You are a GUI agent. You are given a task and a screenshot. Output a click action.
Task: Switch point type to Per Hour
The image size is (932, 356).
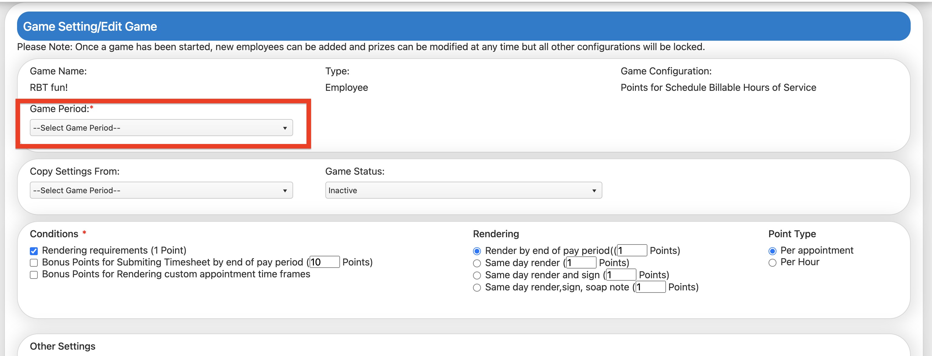(x=772, y=263)
